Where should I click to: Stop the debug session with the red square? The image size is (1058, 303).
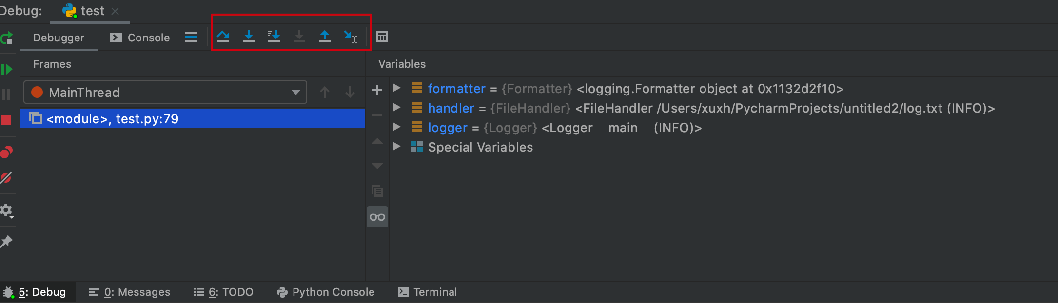coord(6,120)
